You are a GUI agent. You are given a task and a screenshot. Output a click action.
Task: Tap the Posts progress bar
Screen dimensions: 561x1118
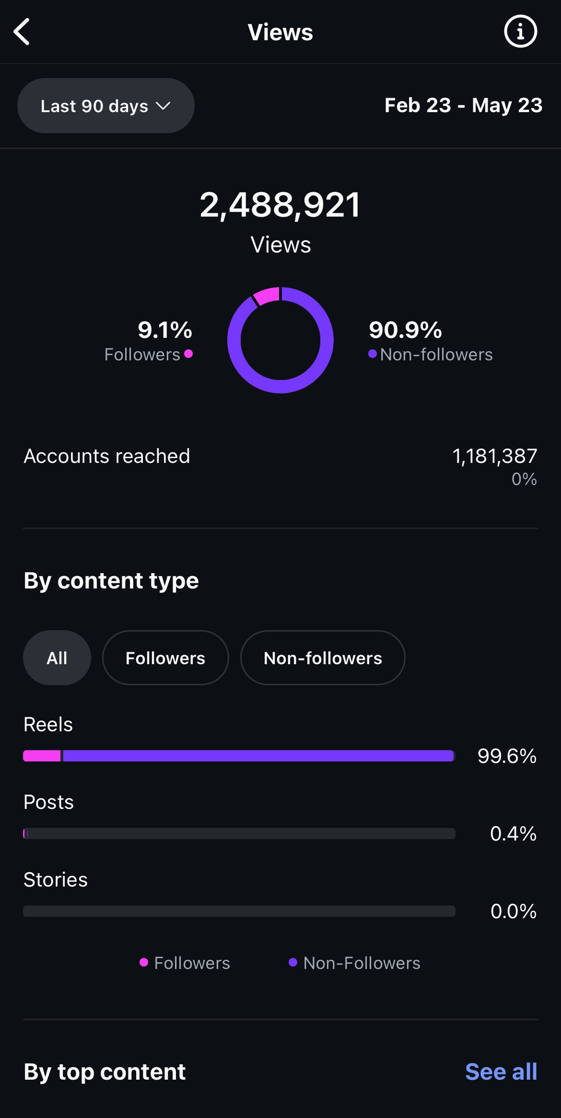tap(239, 833)
